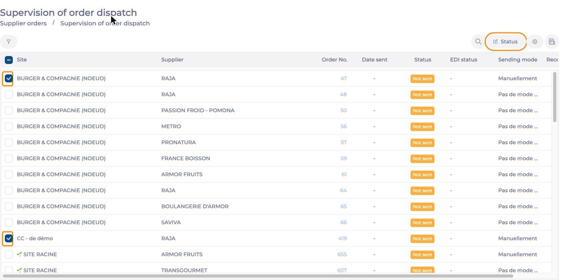Click Manuellement sending mode for order 655
This screenshot has width=564, height=280.
coord(517,254)
